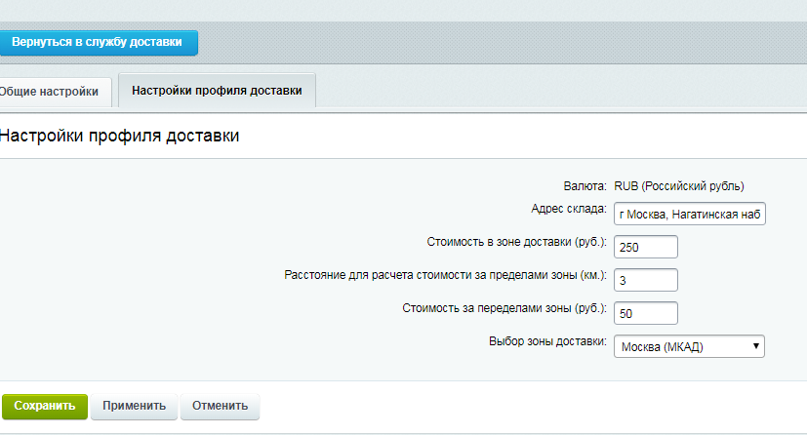Click the outside-zone cost field showing 50
The height and width of the screenshot is (435, 807).
pos(646,313)
